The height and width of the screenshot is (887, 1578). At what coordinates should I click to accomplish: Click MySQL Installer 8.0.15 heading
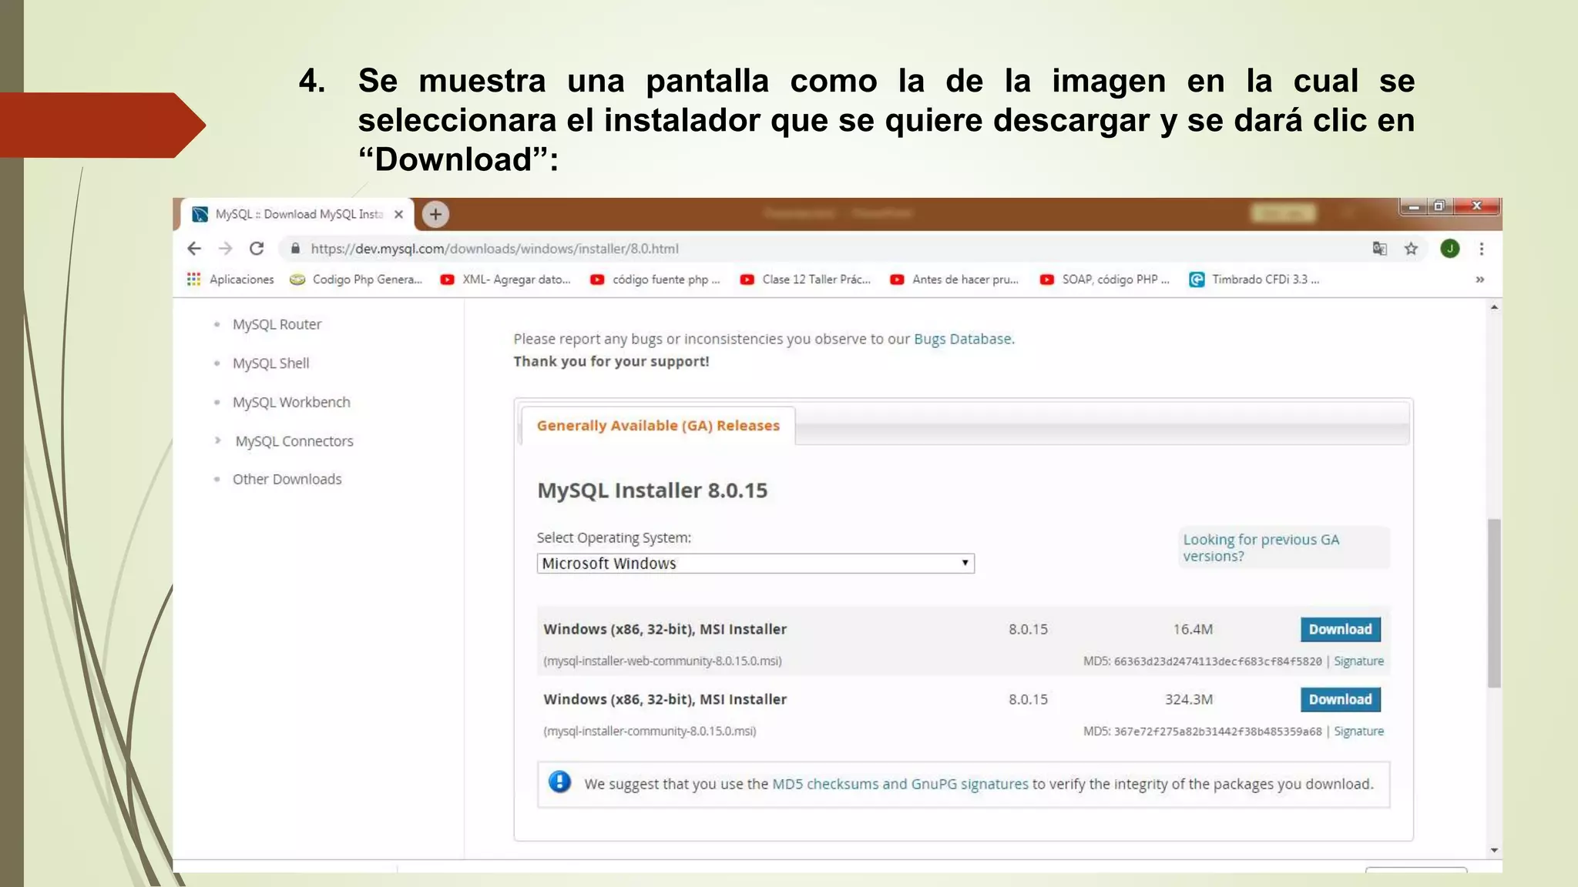click(x=652, y=490)
